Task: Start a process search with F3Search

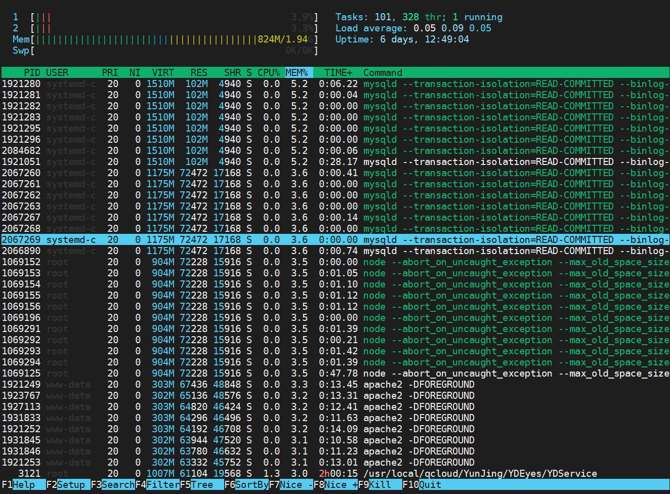Action: (111, 484)
